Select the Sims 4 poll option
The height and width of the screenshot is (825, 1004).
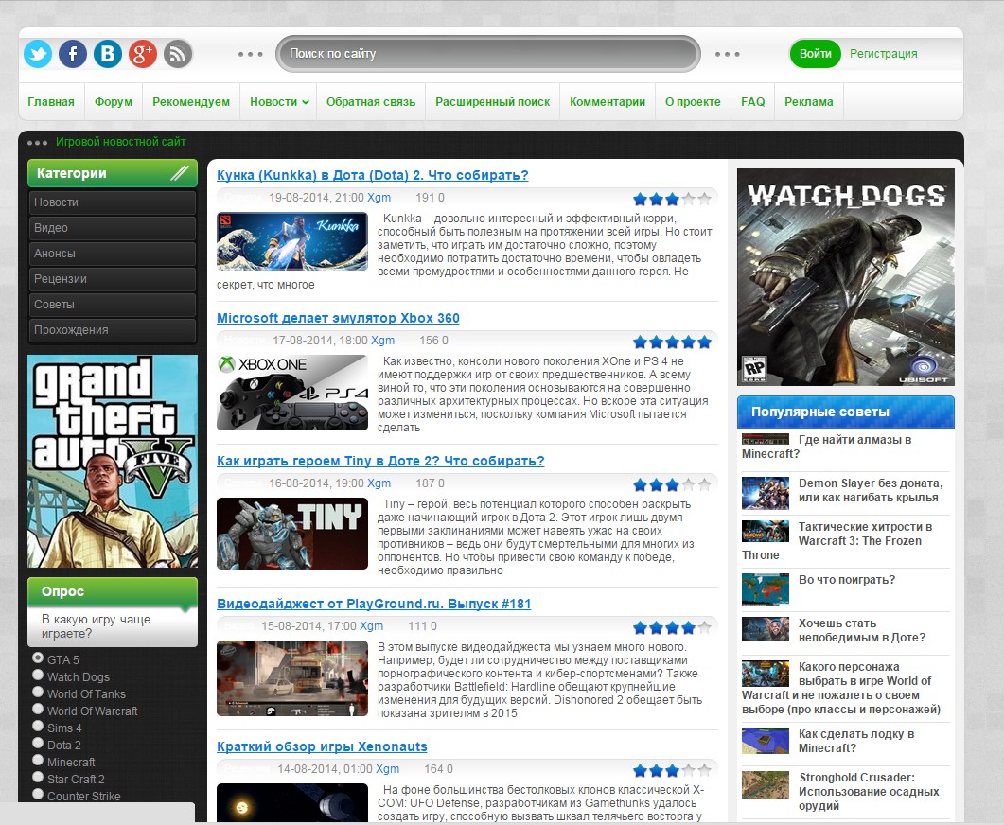[38, 727]
